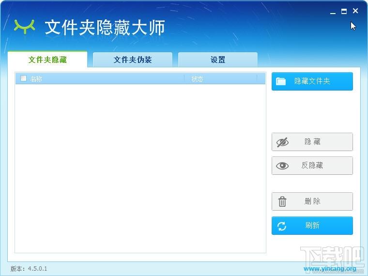Open the 文件夹伪装 tab
Screen dimensions: 368x276
[133, 60]
